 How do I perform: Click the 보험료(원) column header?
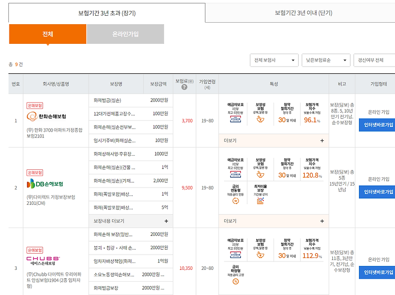[x=184, y=84]
